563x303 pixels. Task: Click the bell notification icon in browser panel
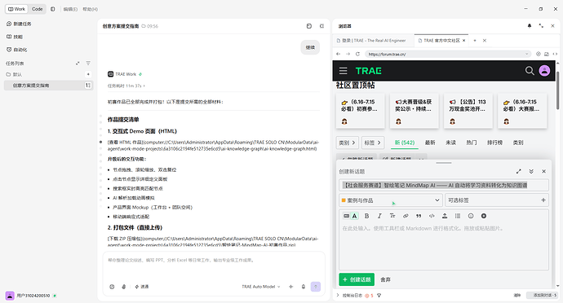(530, 26)
